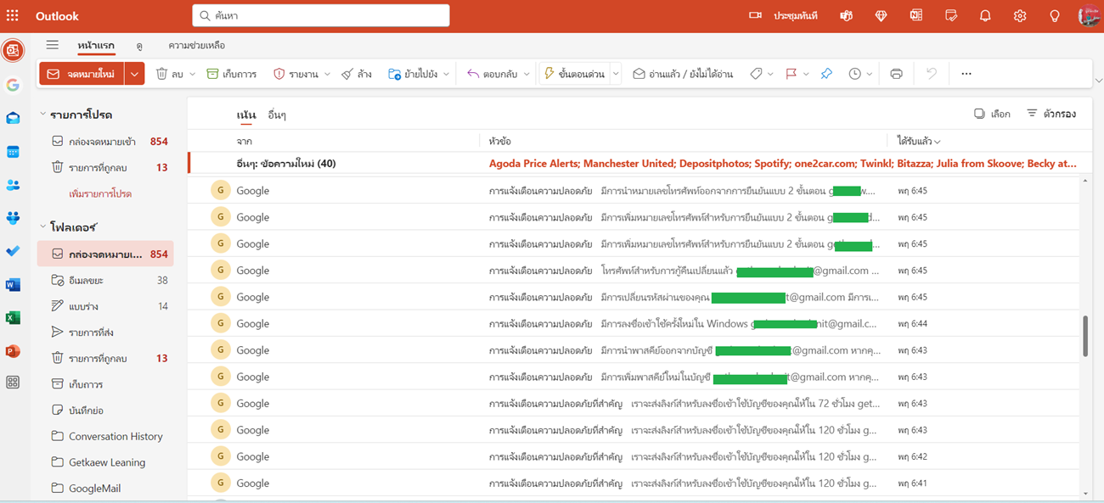The height and width of the screenshot is (503, 1104).
Task: Open dropdown arrow beside รายงาน
Action: (x=327, y=74)
